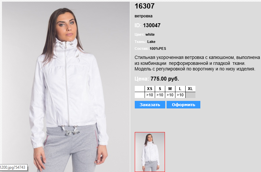The image size is (261, 172).
Task: Click the S stock quantity >10 cell
Action: click(160, 95)
